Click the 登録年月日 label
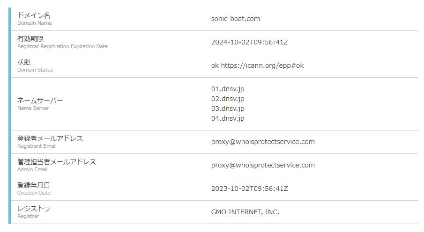Image resolution: width=424 pixels, height=232 pixels. click(x=33, y=185)
